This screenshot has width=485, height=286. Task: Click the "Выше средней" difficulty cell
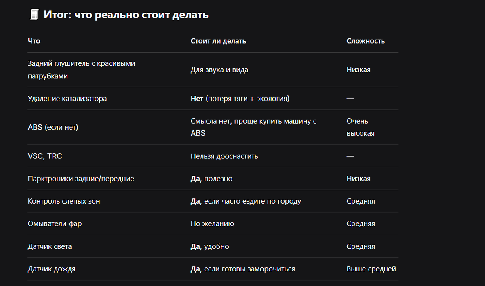pos(371,269)
